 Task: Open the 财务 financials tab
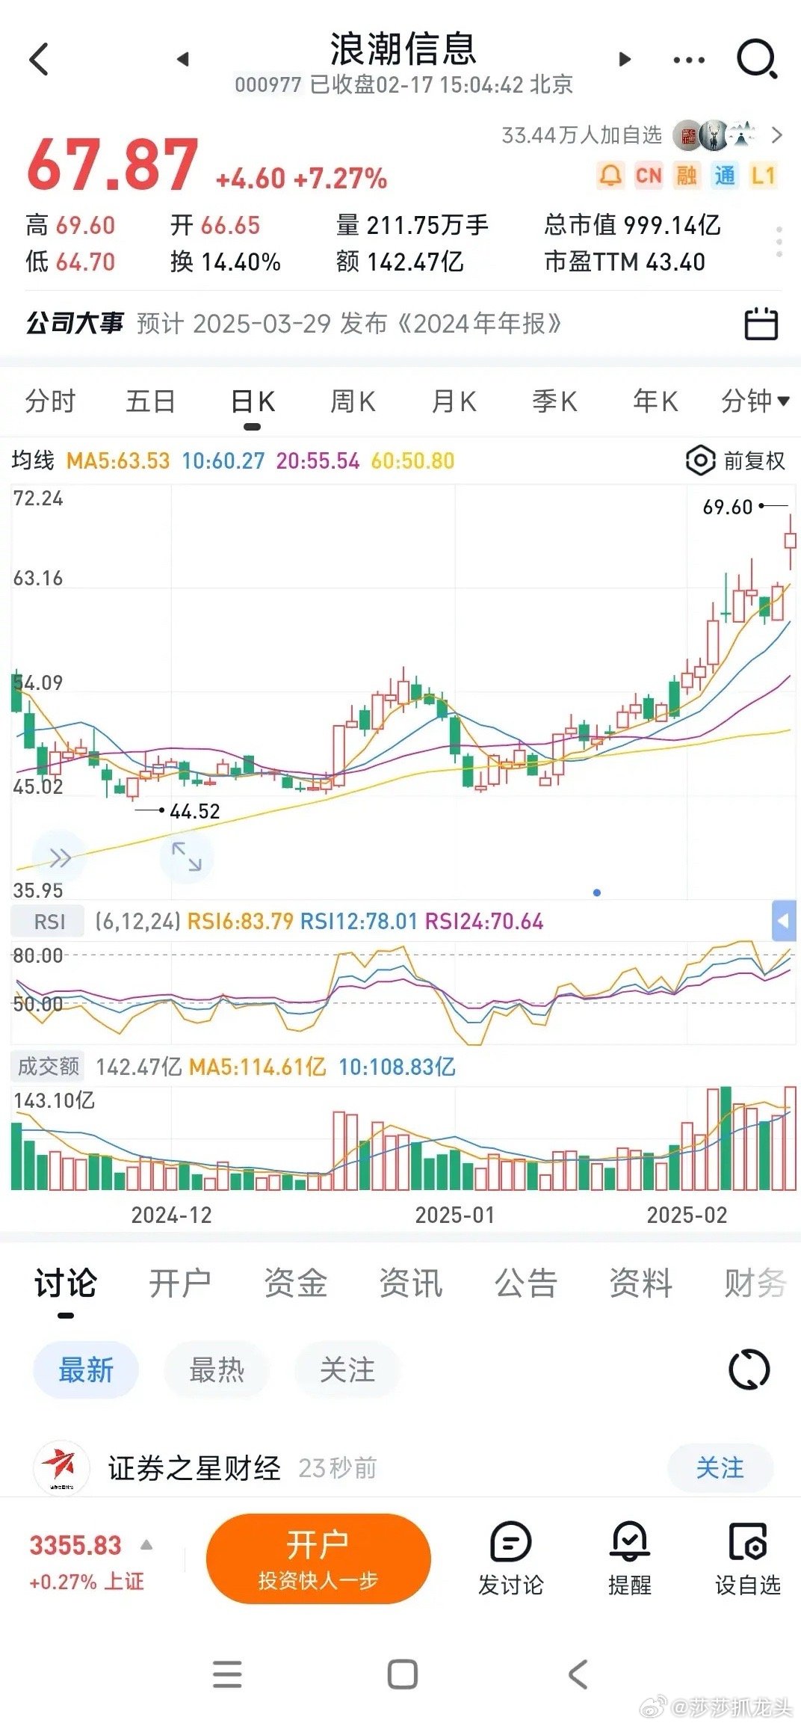coord(755,1283)
